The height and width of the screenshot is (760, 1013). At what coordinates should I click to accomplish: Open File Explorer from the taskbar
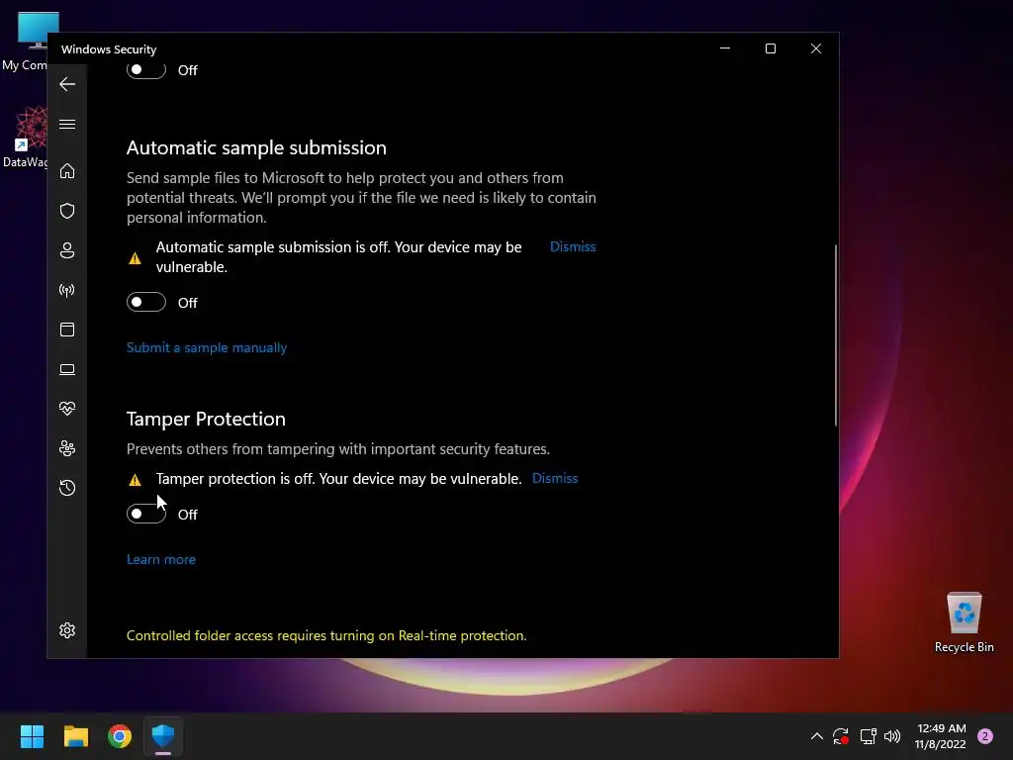click(75, 736)
